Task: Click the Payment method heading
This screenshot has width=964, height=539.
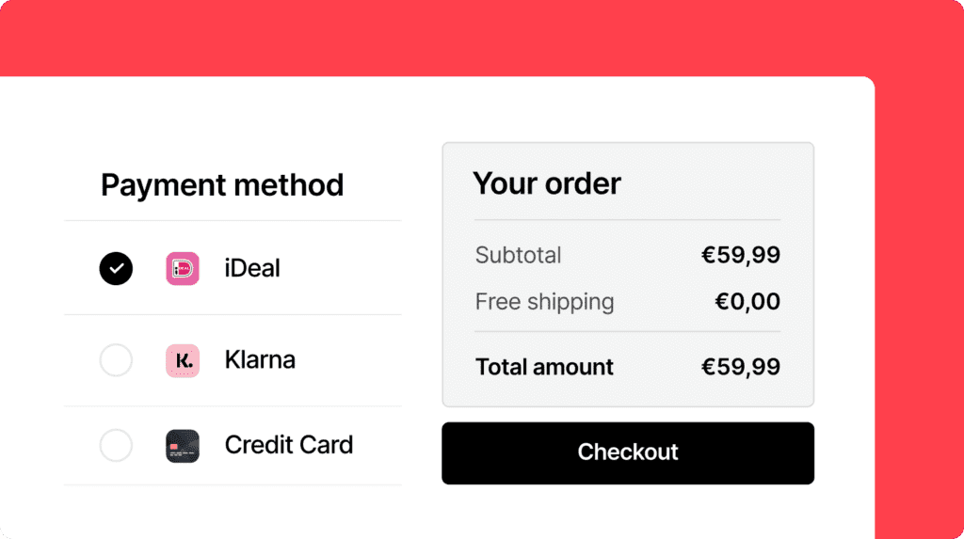Action: pos(222,185)
